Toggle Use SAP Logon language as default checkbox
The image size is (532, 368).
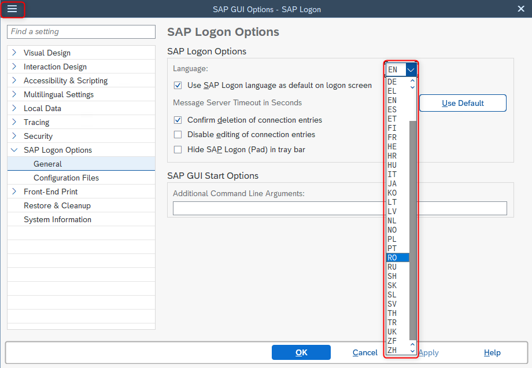tap(178, 86)
